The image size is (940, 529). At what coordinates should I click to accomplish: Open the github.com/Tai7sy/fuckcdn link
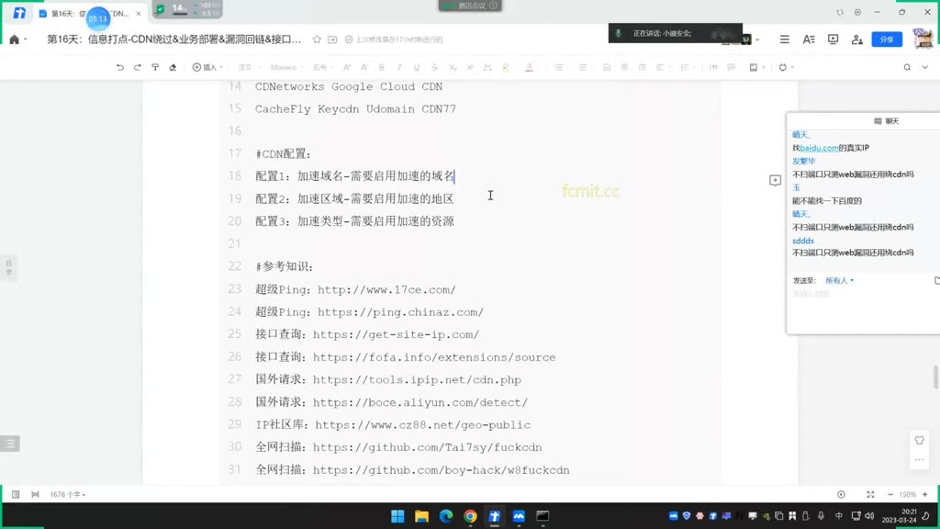pyautogui.click(x=428, y=447)
